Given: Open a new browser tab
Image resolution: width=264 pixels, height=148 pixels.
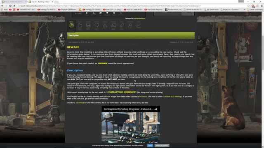Looking at the screenshot, I should [x=57, y=2].
